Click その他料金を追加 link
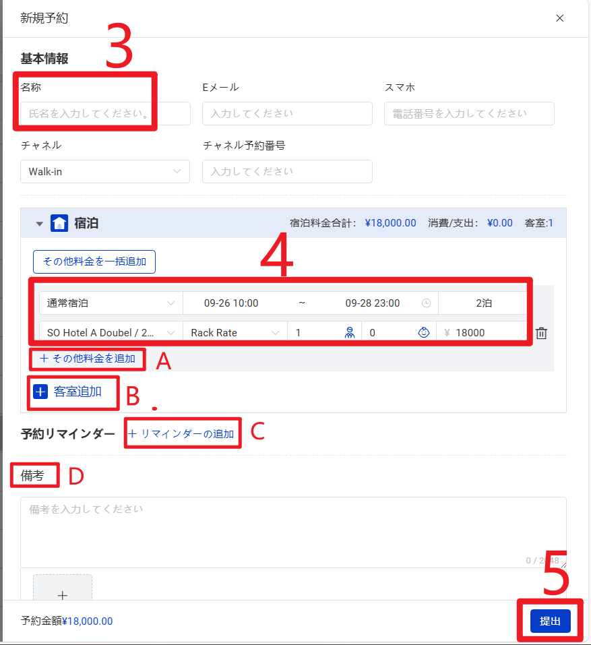This screenshot has height=645, width=591. pos(88,359)
